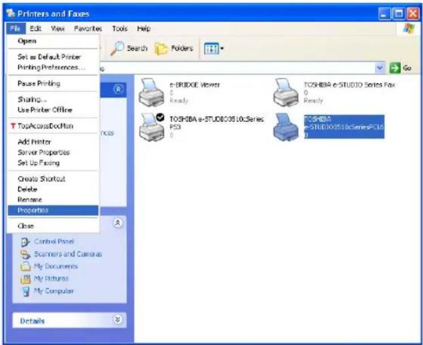Click the Details pane header
The height and width of the screenshot is (345, 423).
point(70,320)
